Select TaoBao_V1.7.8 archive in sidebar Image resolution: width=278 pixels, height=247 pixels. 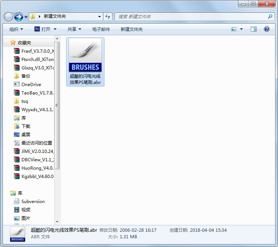pyautogui.click(x=34, y=93)
